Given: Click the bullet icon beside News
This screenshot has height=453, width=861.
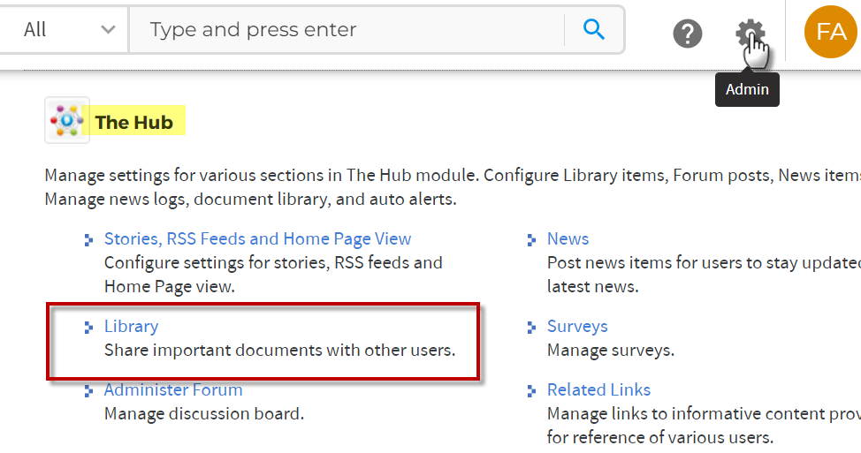Looking at the screenshot, I should pos(531,239).
